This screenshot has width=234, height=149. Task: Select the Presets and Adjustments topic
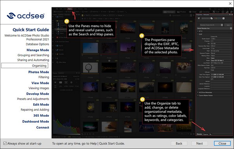coord(33,99)
